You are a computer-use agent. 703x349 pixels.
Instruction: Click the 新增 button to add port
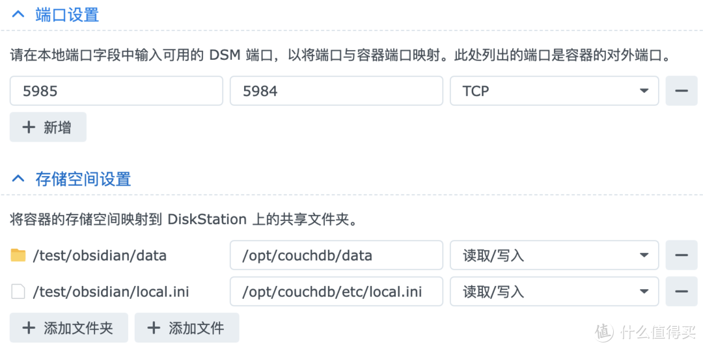coord(48,127)
